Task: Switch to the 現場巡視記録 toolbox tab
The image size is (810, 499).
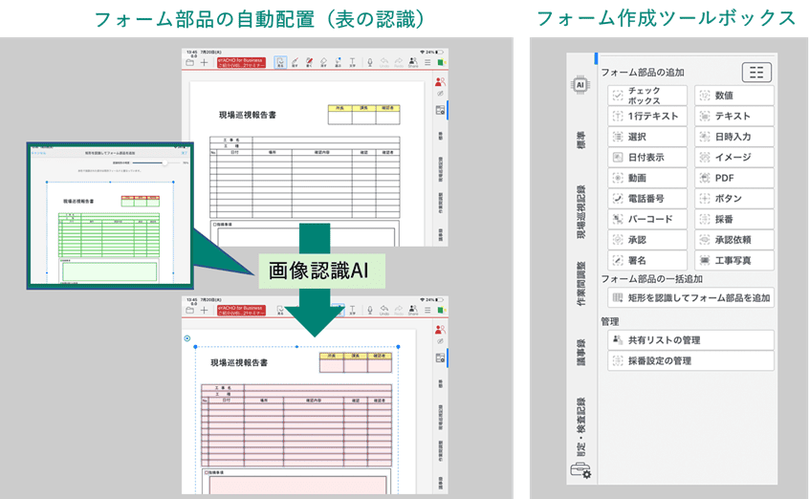Action: (580, 203)
